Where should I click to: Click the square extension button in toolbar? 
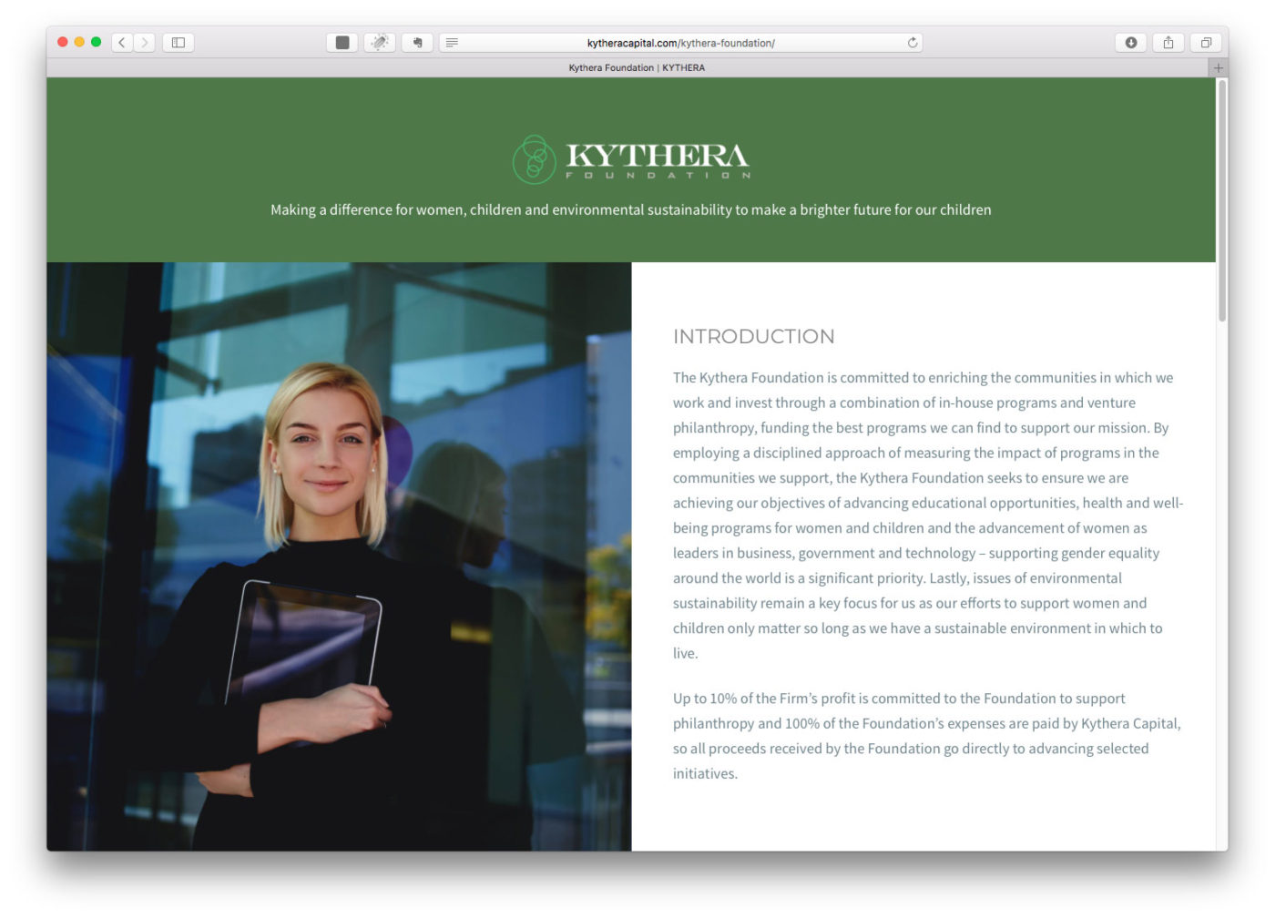pos(342,43)
